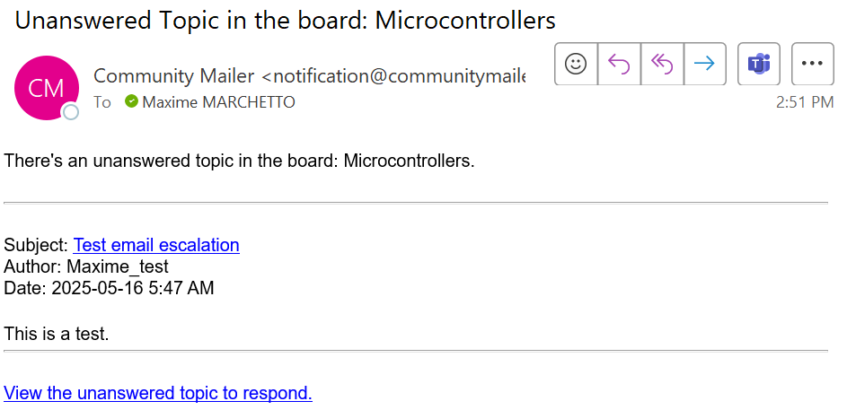Click the "This is a test." body text
The image size is (847, 410).
[57, 335]
